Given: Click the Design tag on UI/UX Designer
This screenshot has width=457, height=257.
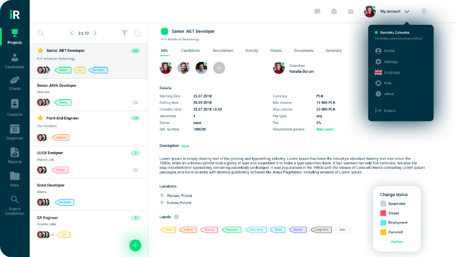Looking at the screenshot, I should click(x=60, y=170).
